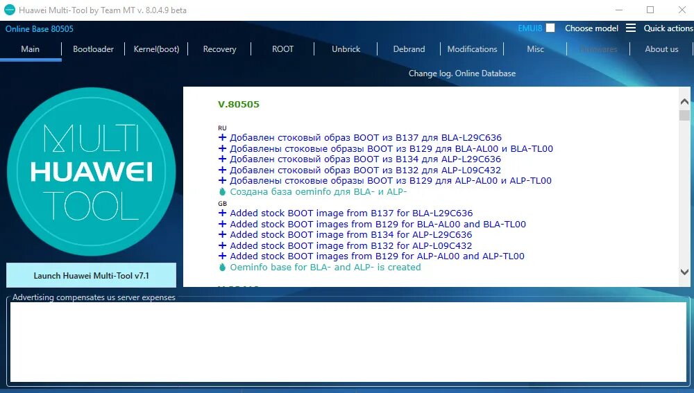Switch to the Debrand tab
Viewport: 694px width, 393px height.
point(409,49)
